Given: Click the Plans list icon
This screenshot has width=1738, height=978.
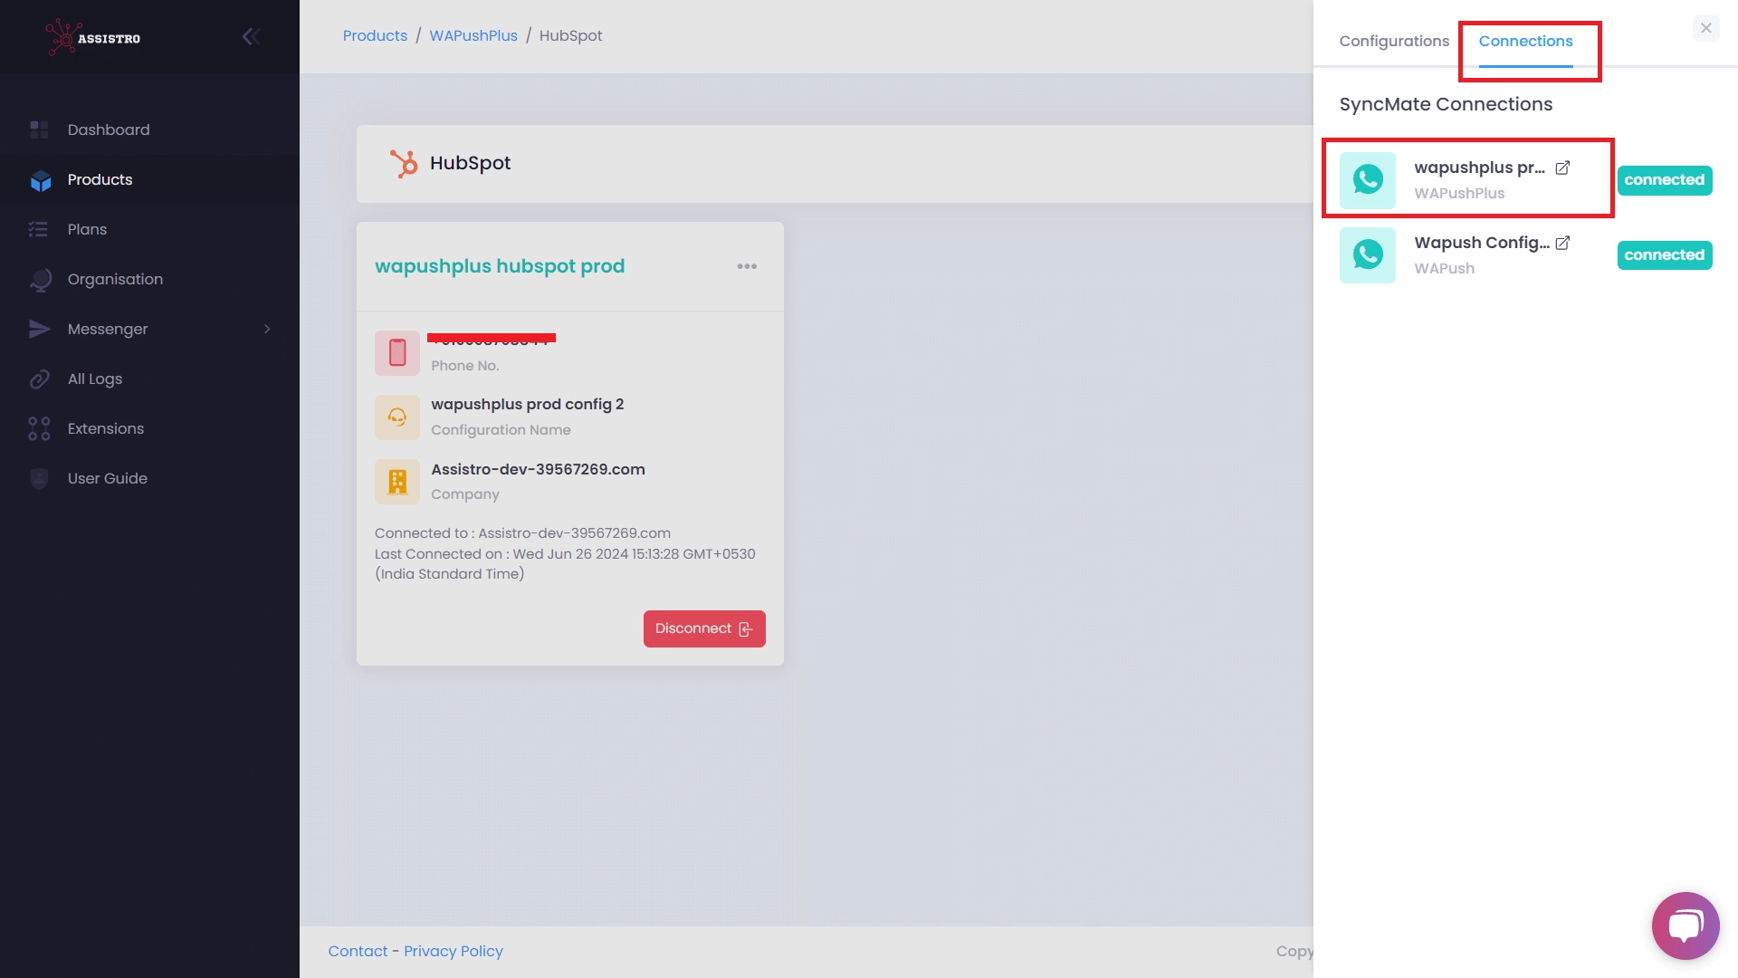Looking at the screenshot, I should pyautogui.click(x=38, y=229).
